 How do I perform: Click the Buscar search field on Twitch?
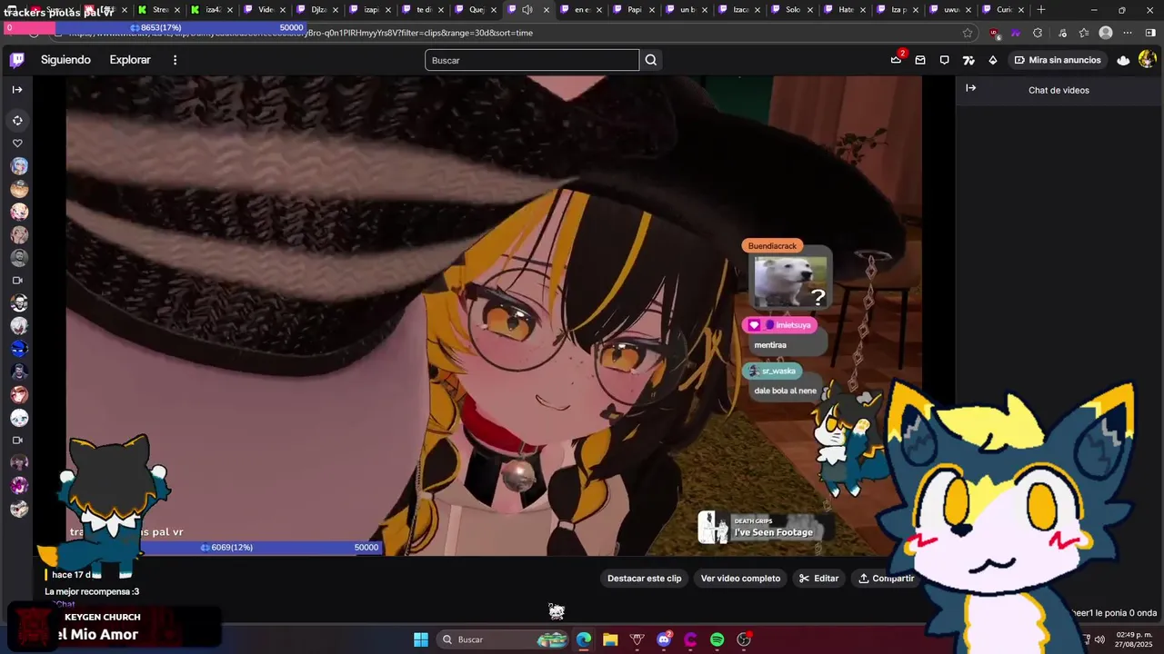tap(532, 60)
